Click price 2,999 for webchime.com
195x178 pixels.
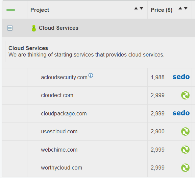pos(157,150)
